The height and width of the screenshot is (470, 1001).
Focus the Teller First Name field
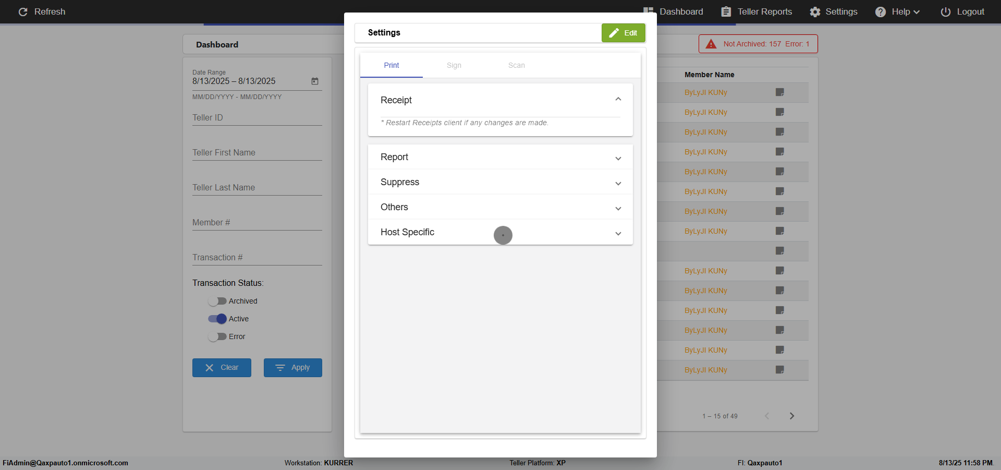257,153
